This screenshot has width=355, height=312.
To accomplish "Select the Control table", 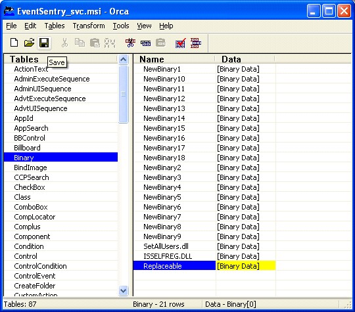I will coord(26,256).
